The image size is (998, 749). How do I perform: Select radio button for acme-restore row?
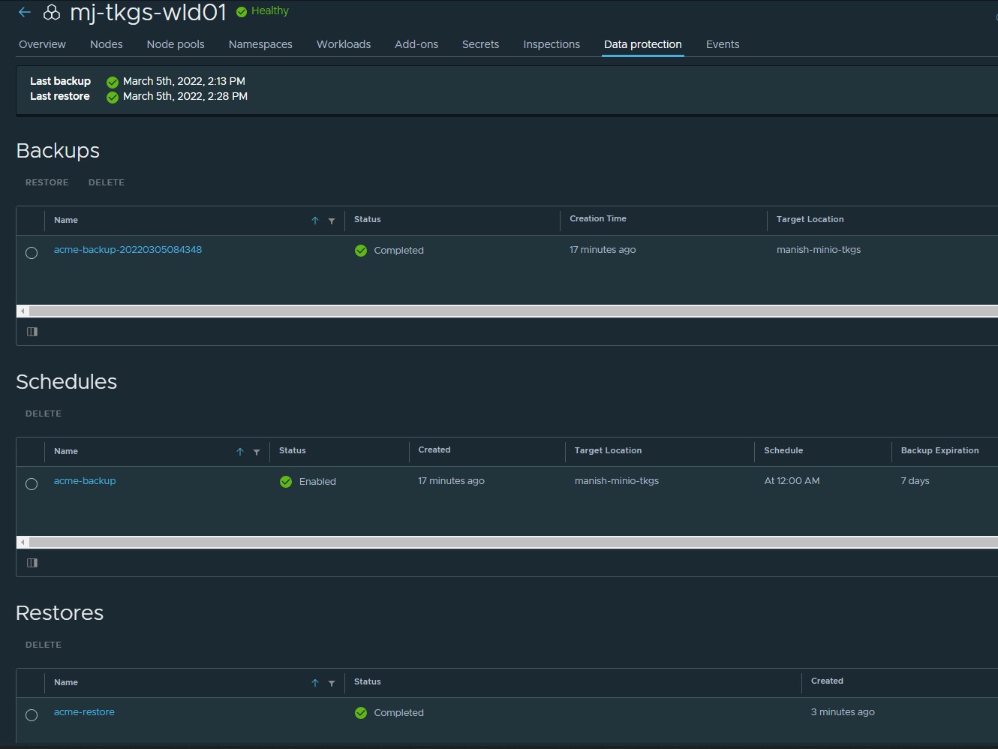tap(32, 715)
